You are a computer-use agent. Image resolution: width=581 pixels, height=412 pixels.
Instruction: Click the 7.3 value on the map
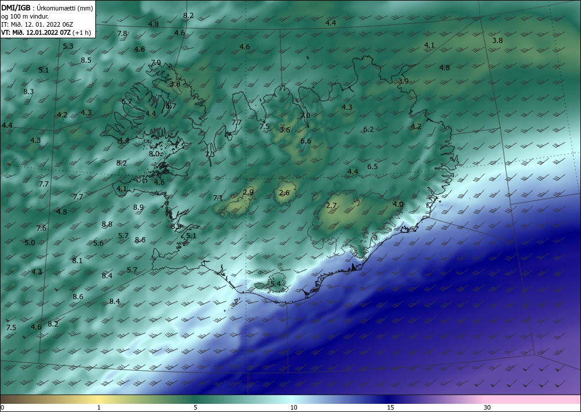pyautogui.click(x=210, y=155)
